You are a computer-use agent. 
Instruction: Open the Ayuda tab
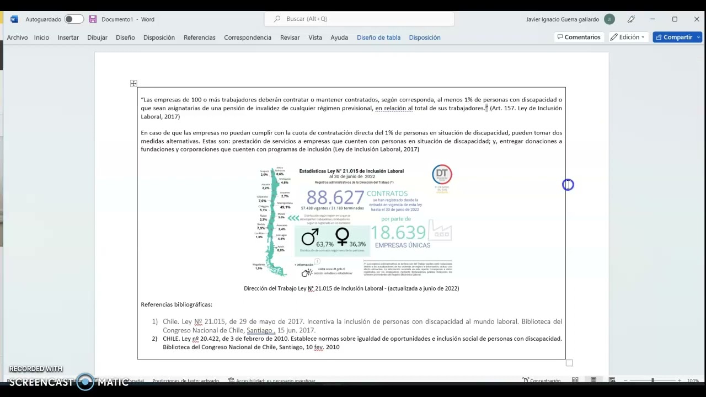(339, 37)
